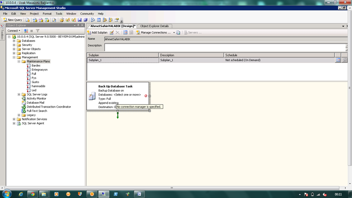Click the Reporting and Logging icon
Viewport: 352px width, 198px height.
pyautogui.click(x=178, y=33)
